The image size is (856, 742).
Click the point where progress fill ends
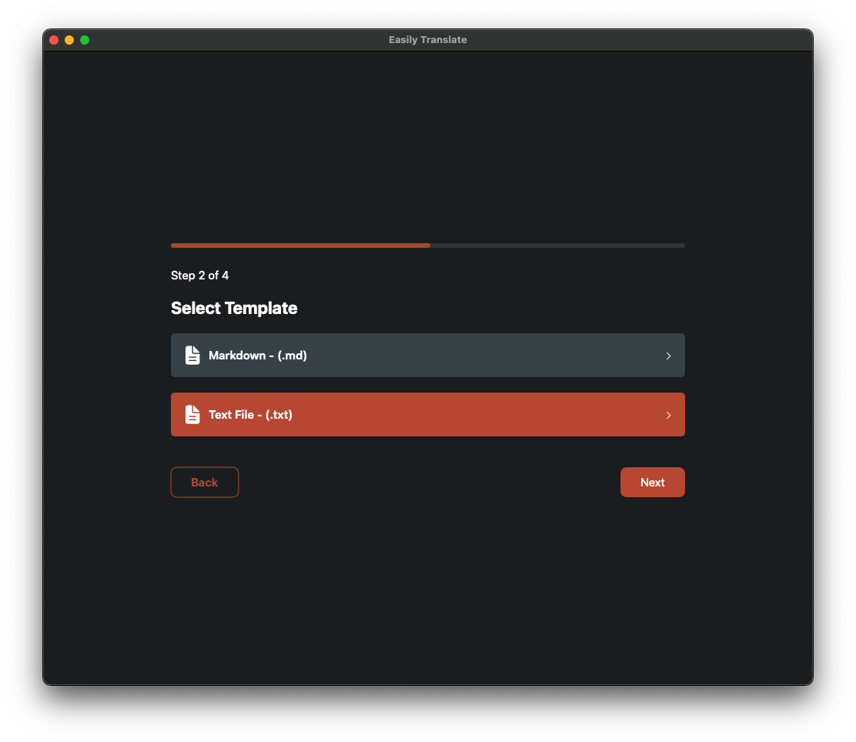[x=430, y=246]
